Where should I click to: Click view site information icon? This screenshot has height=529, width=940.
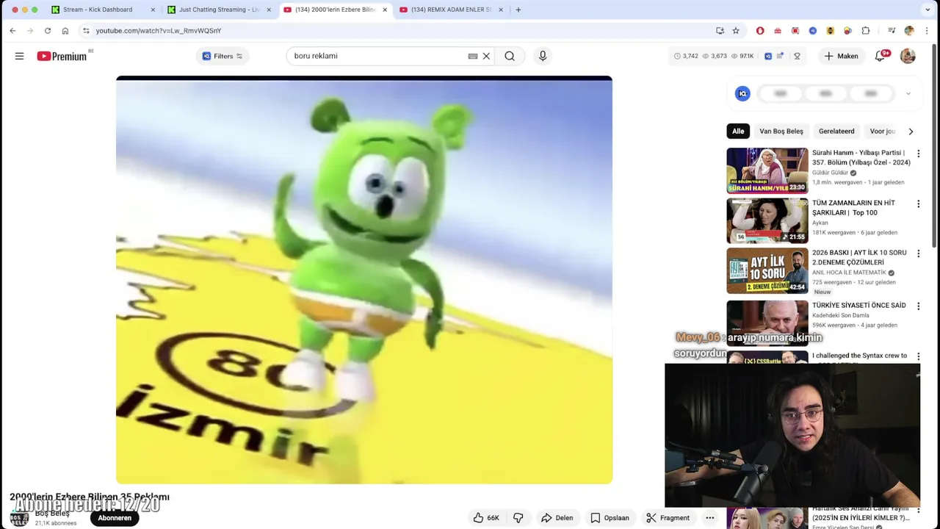tap(86, 31)
